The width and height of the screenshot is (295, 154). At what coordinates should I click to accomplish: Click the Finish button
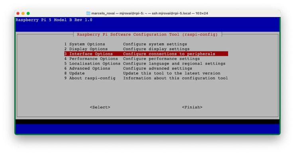(192, 107)
